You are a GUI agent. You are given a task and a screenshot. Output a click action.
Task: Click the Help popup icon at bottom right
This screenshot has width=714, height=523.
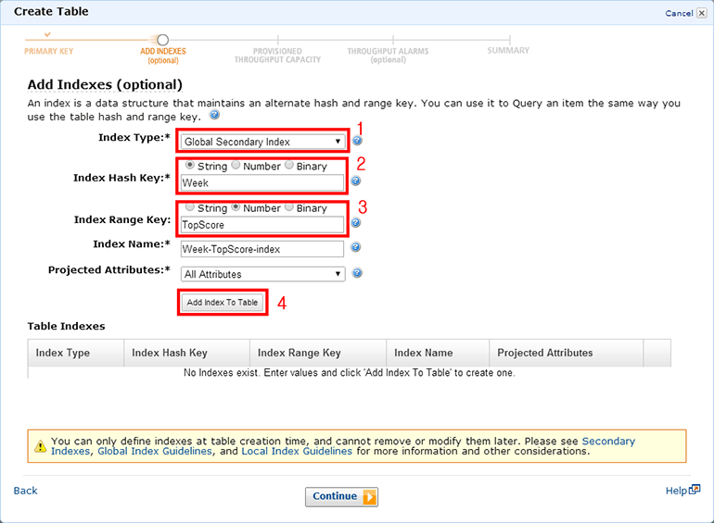[x=695, y=490]
